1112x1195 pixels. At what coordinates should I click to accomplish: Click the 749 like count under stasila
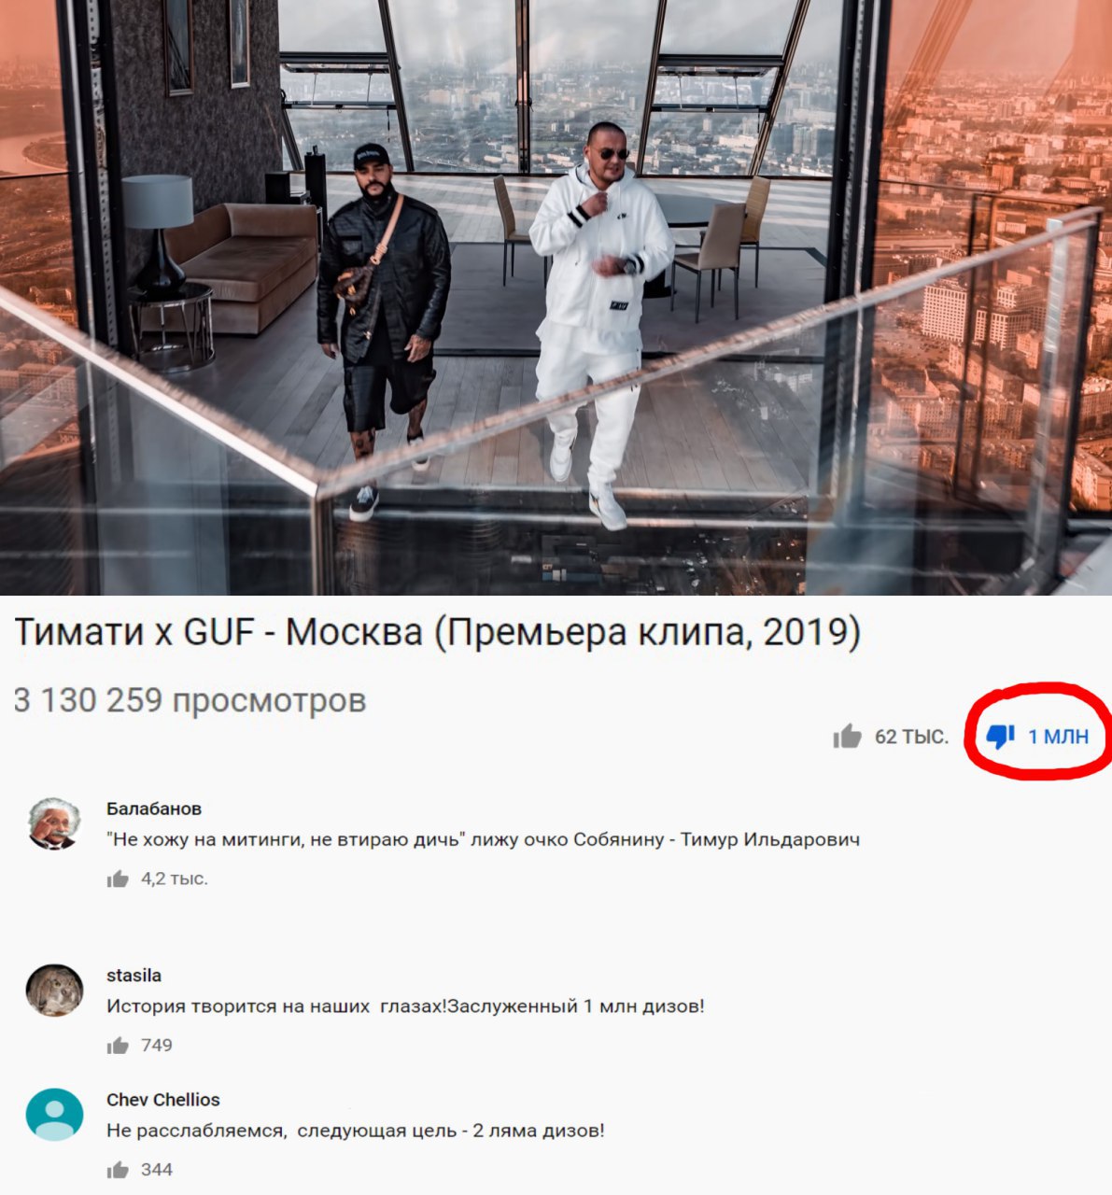pyautogui.click(x=157, y=1046)
